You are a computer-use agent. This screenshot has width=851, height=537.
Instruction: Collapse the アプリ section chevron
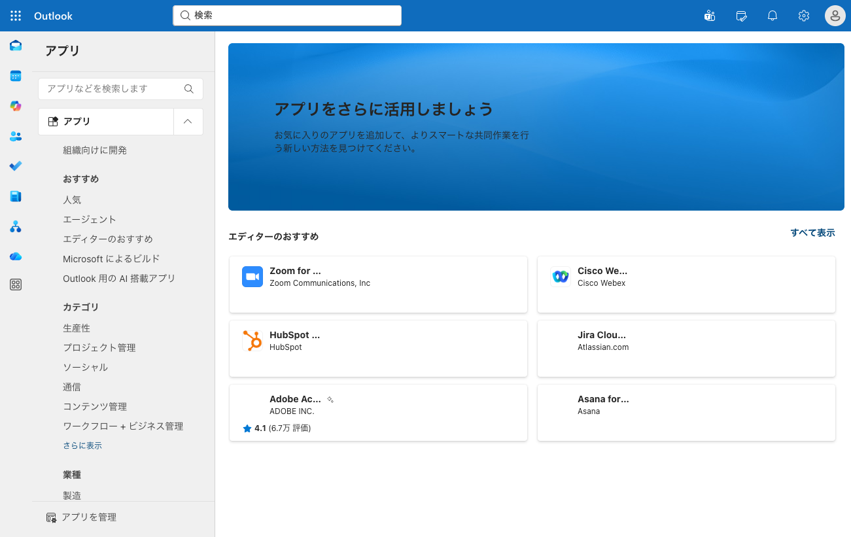[x=188, y=122]
